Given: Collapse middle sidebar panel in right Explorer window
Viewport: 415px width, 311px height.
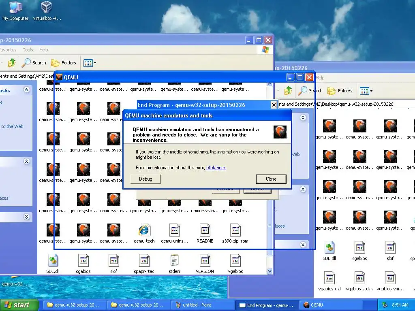Looking at the screenshot, I should click(303, 190).
